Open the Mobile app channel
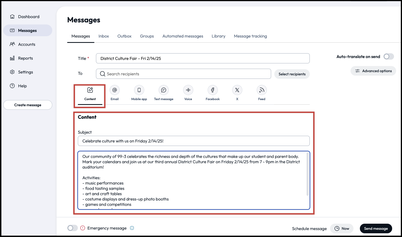Image resolution: width=402 pixels, height=237 pixels. point(139,90)
